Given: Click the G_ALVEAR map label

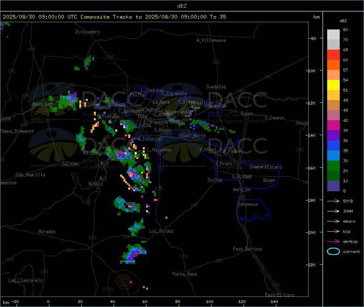Looking at the screenshot, I should coord(242,177).
